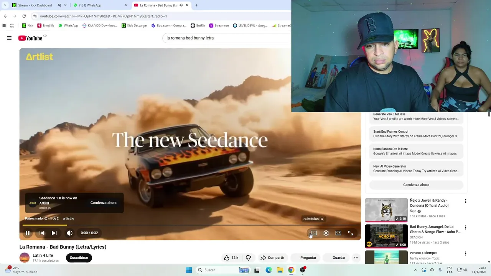The width and height of the screenshot is (491, 276).
Task: Mute the La Romana tab audio icon
Action: [x=181, y=5]
